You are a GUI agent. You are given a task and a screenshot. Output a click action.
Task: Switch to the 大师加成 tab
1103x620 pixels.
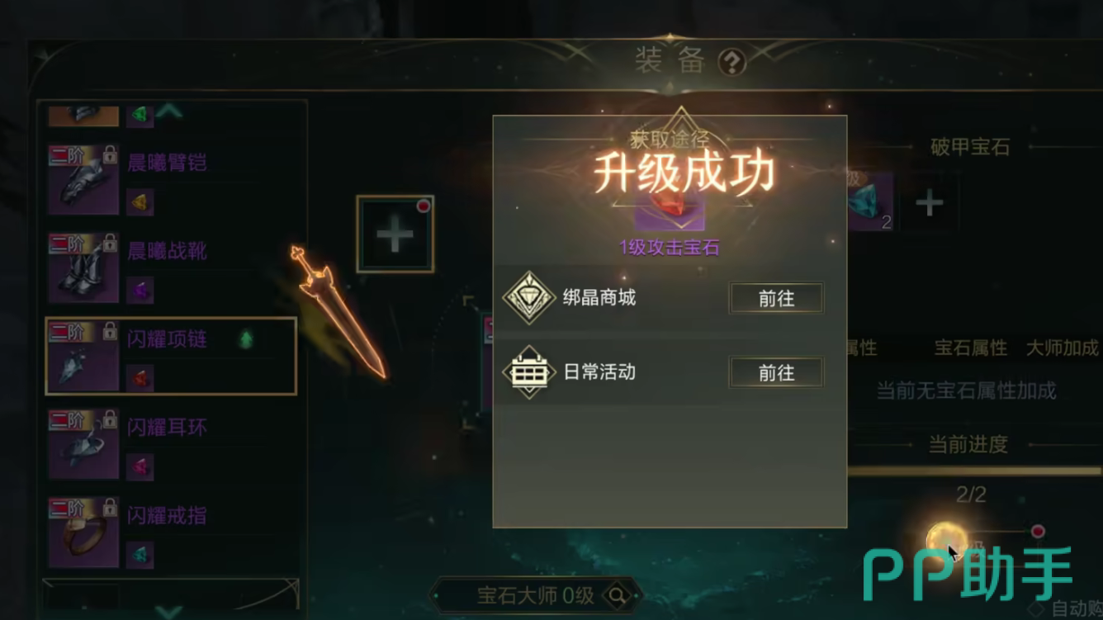(x=1062, y=348)
